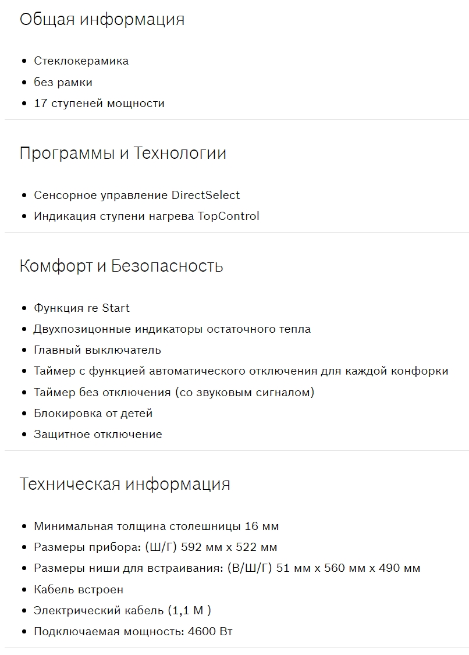Click the 'Функция re Start' item
This screenshot has width=469, height=655.
coord(81,308)
